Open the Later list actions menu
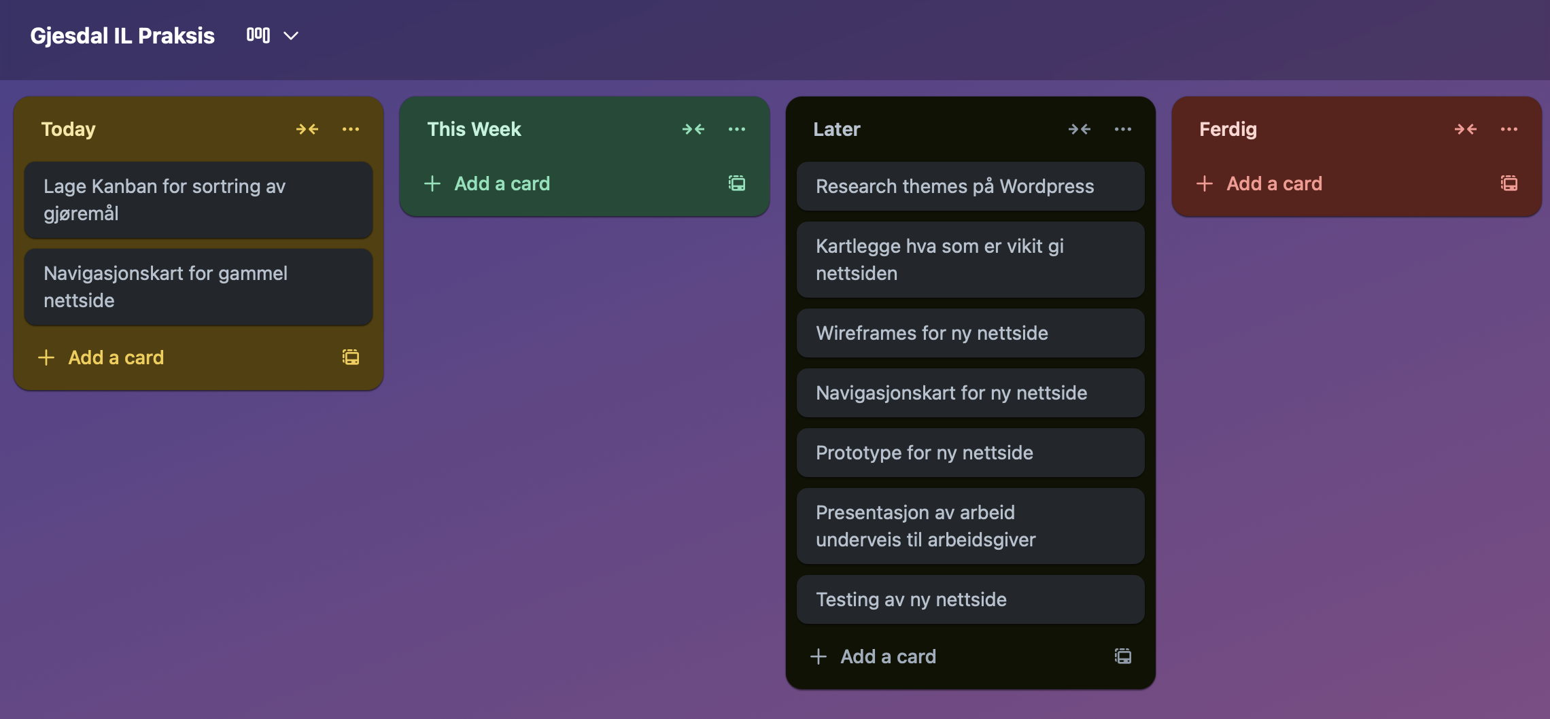Image resolution: width=1550 pixels, height=719 pixels. click(1122, 129)
